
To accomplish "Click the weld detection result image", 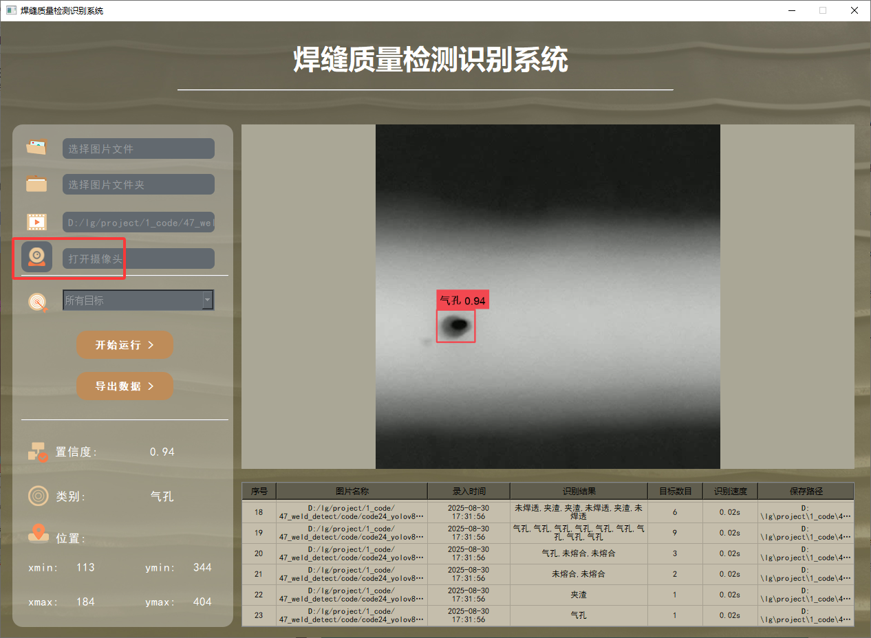I will 548,296.
